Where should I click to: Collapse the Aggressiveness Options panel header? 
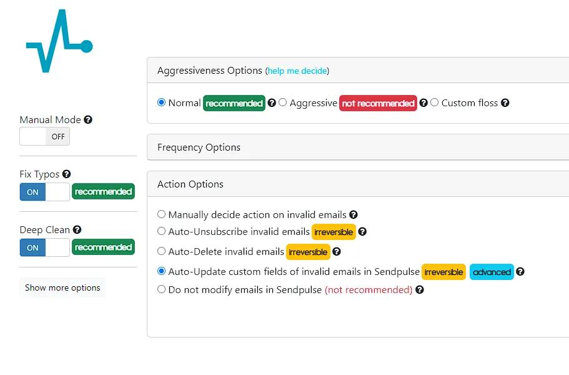(x=358, y=70)
